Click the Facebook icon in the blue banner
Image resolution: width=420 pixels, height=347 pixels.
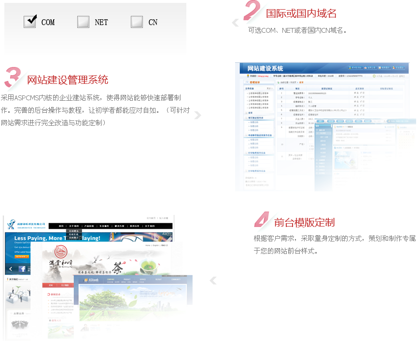[22, 269]
